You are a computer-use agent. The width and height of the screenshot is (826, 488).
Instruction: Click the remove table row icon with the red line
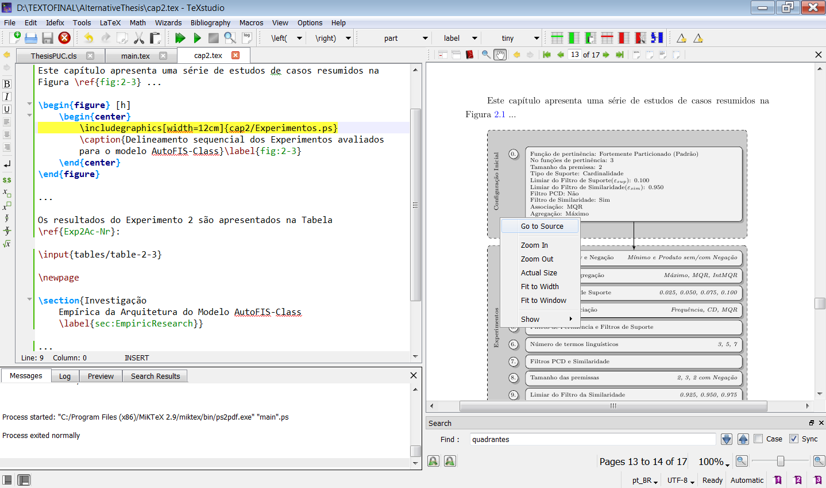pos(607,38)
